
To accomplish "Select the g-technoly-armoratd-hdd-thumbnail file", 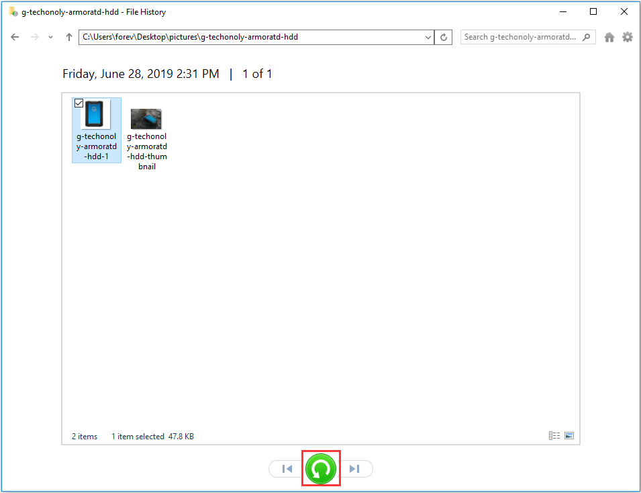I will pos(146,118).
